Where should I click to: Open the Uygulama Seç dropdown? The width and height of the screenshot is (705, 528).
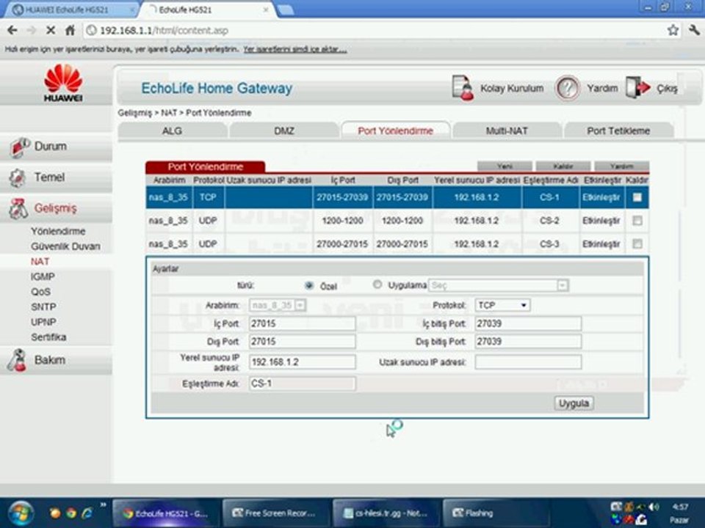(x=498, y=285)
